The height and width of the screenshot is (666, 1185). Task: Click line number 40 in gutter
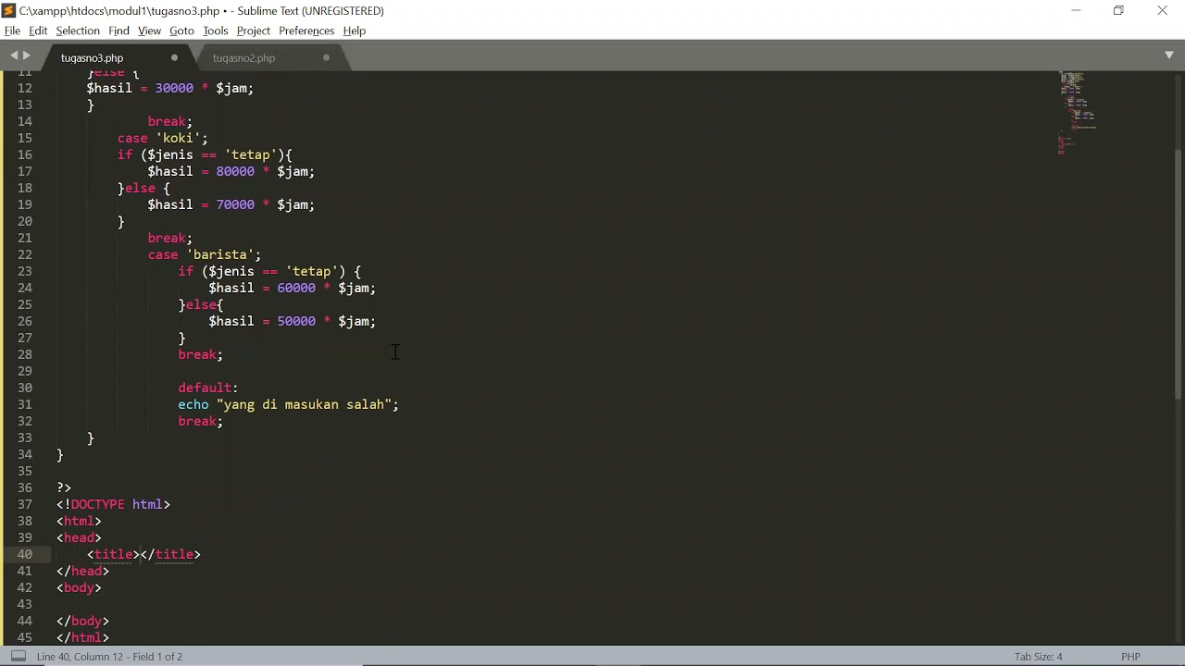(x=25, y=554)
